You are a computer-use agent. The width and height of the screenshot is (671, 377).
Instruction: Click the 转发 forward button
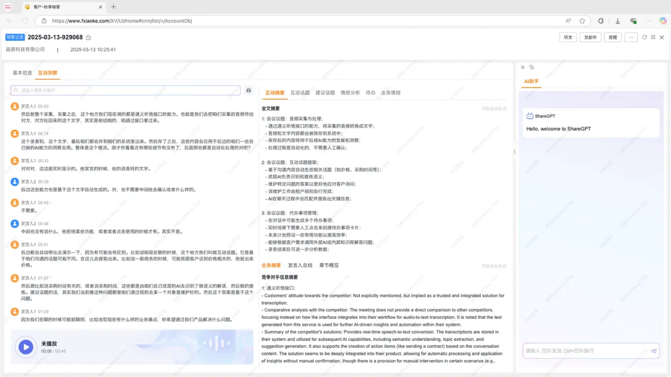[x=568, y=37]
